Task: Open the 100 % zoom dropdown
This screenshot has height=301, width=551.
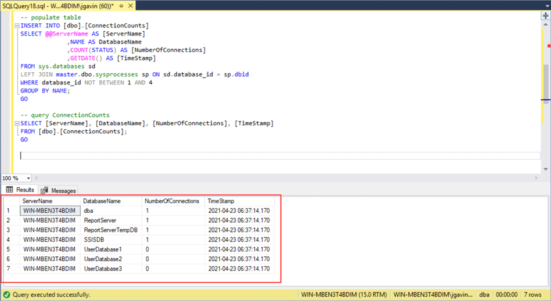Action: tap(28, 179)
